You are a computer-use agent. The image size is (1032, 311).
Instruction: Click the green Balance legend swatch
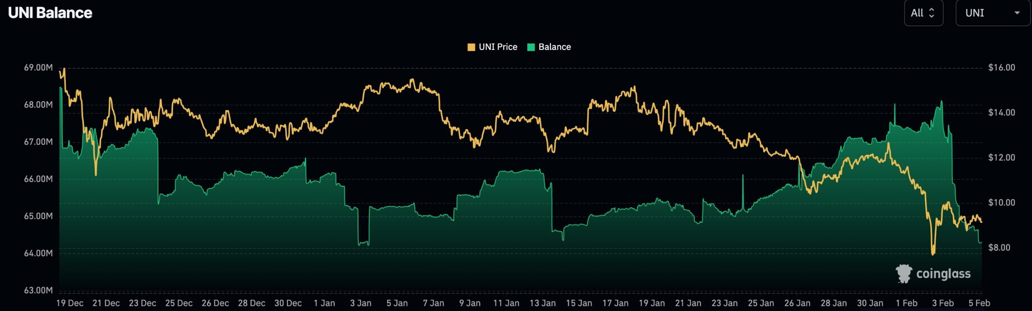click(x=531, y=47)
